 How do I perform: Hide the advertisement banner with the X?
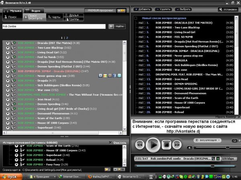click(x=239, y=117)
